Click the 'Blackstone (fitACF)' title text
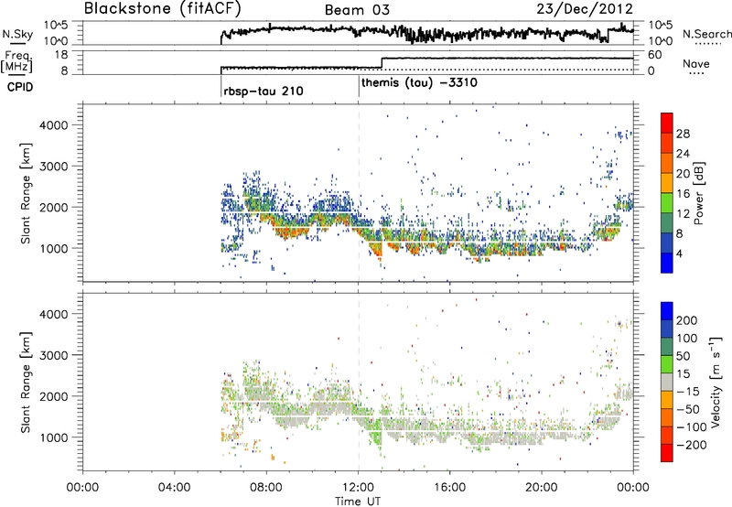Screen dimensions: 732x507 coord(163,9)
